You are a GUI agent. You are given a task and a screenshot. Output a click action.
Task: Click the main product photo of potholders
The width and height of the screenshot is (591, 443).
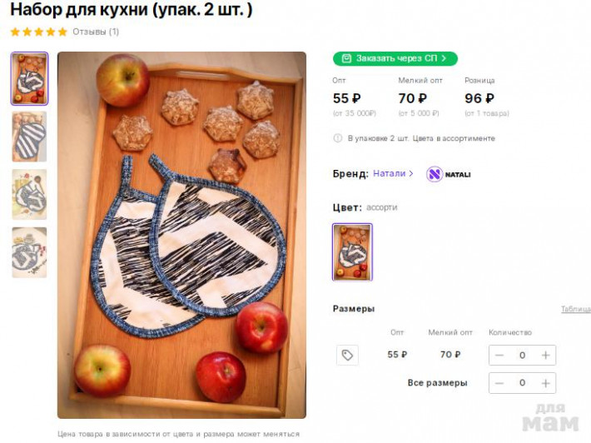(181, 235)
